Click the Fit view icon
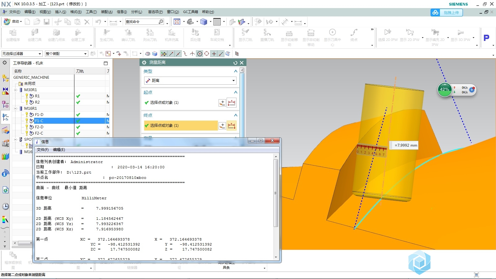Image resolution: width=496 pixels, height=279 pixels. (177, 22)
